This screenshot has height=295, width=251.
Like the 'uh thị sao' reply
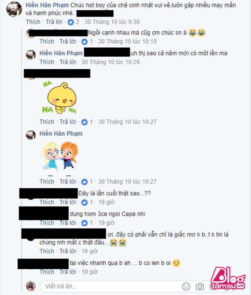(46, 62)
